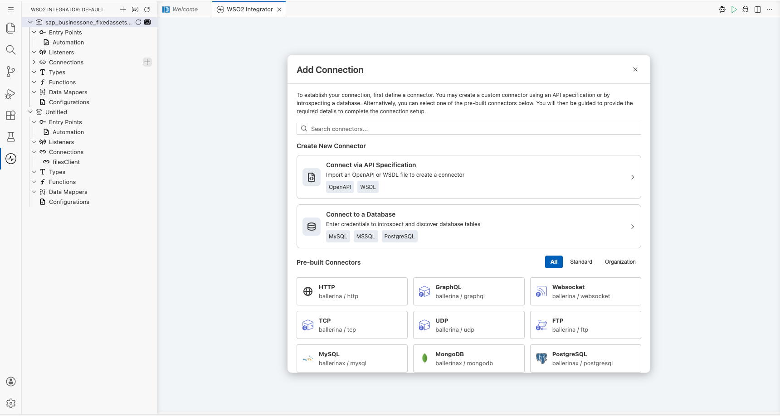The image size is (780, 416).
Task: Select the WSO2 Integrator activity bar icon
Action: click(x=11, y=159)
